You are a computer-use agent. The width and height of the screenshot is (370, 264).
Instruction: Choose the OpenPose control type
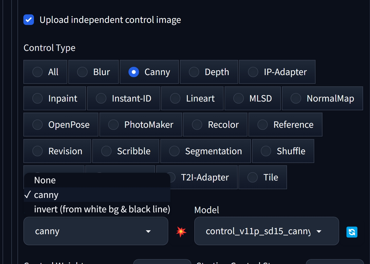[x=61, y=125]
